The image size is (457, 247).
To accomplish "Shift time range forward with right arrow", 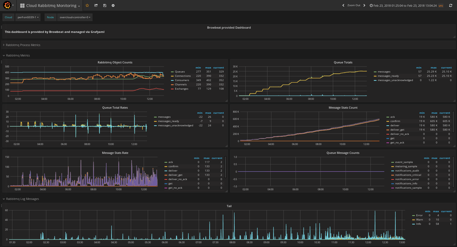I will pyautogui.click(x=364, y=5).
